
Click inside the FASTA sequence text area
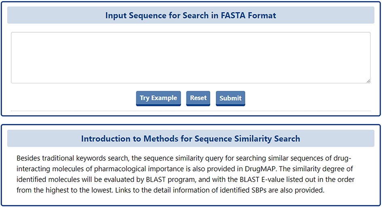point(190,57)
